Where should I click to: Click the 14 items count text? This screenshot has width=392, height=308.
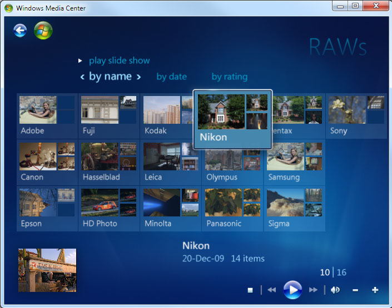(247, 258)
